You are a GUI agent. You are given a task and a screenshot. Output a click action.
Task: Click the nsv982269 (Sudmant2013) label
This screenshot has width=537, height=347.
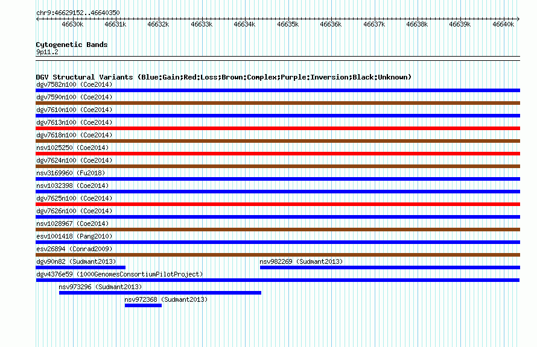[301, 261]
